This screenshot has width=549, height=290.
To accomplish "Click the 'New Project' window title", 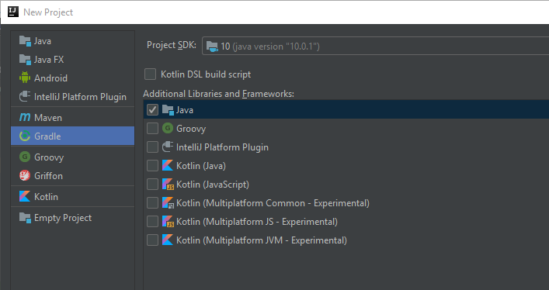I will 48,12.
